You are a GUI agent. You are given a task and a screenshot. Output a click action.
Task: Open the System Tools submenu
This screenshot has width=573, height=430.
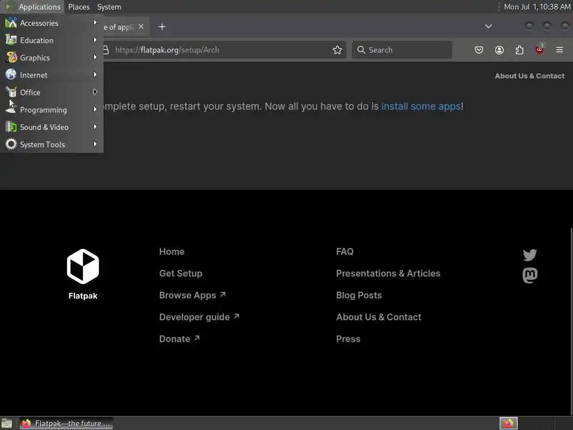51,144
